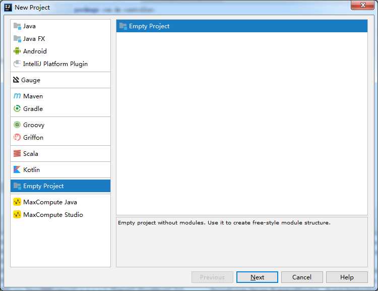
Task: Click the IntelliJ logo in title bar
Action: 8,8
